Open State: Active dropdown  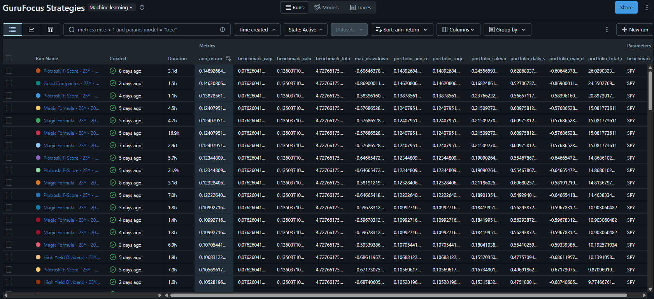(x=305, y=30)
